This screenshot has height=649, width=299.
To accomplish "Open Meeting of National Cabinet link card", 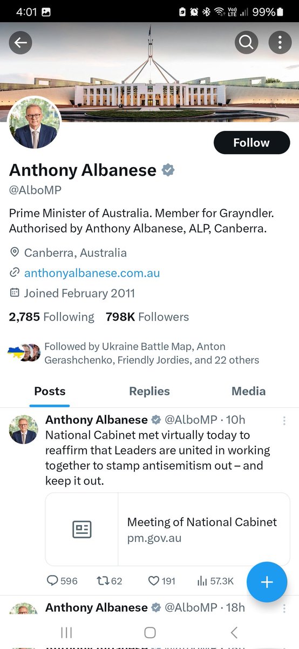I will tap(168, 529).
